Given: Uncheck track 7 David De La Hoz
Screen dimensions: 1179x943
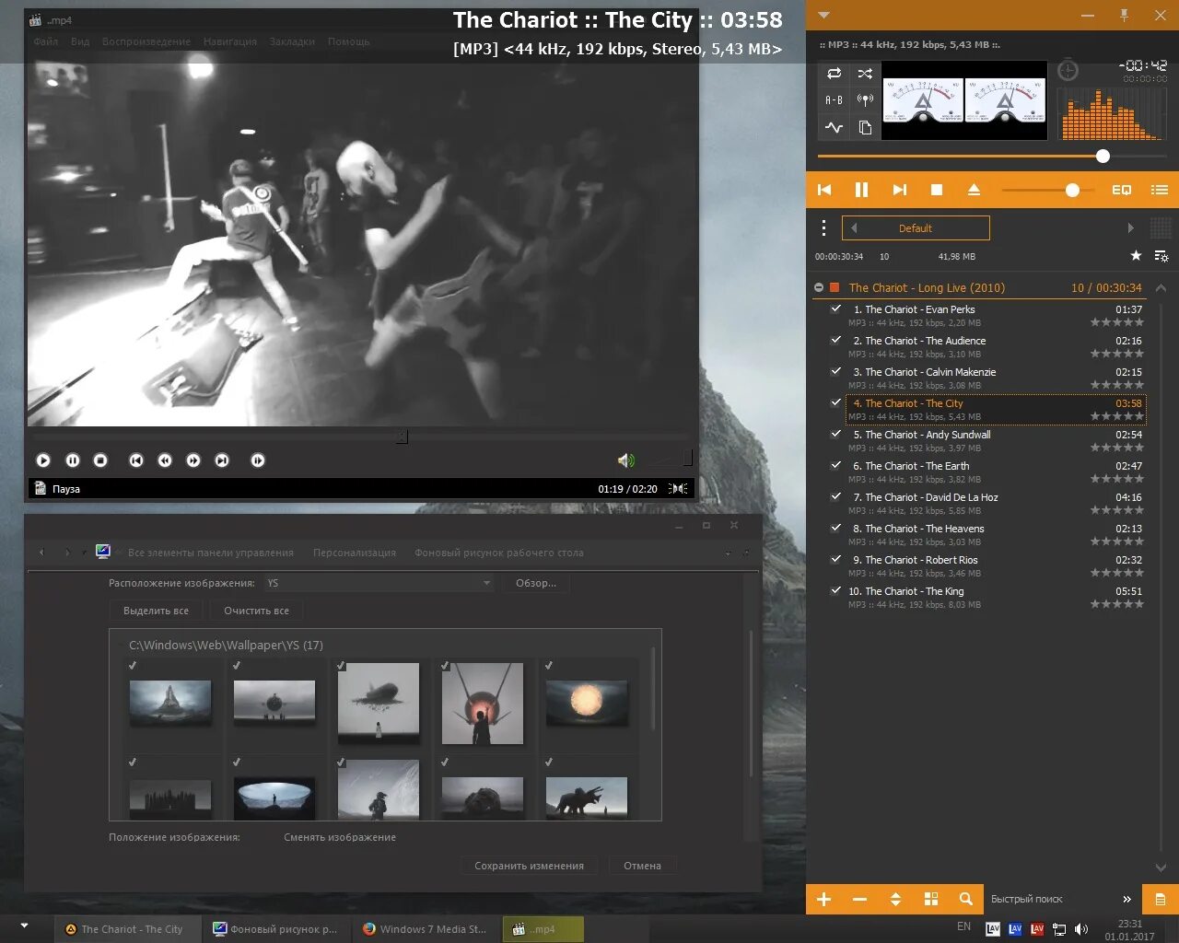Looking at the screenshot, I should coord(835,497).
